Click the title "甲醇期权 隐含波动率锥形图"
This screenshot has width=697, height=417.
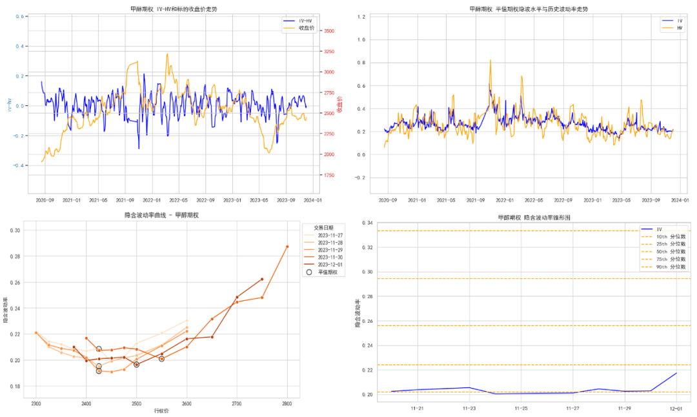pyautogui.click(x=534, y=218)
